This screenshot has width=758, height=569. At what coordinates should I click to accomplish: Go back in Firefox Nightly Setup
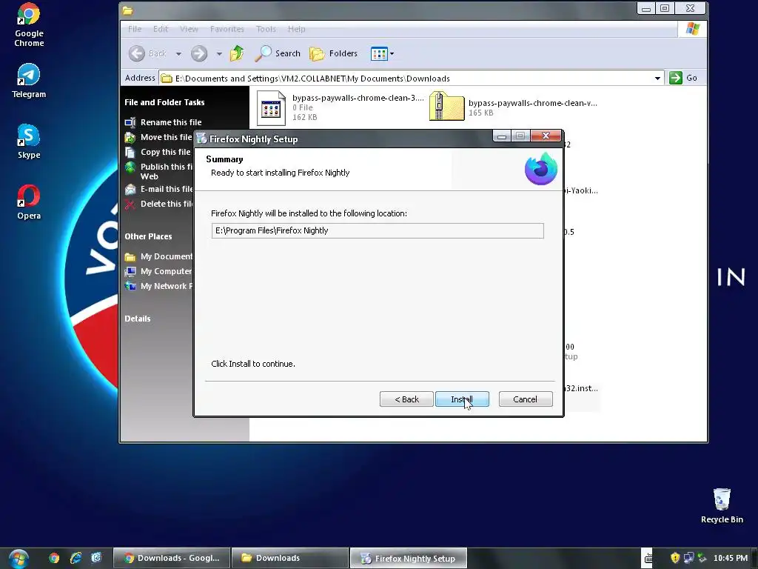(406, 399)
